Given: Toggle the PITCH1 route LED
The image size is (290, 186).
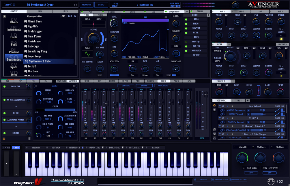Looking at the screenshot, I should pos(186,24).
